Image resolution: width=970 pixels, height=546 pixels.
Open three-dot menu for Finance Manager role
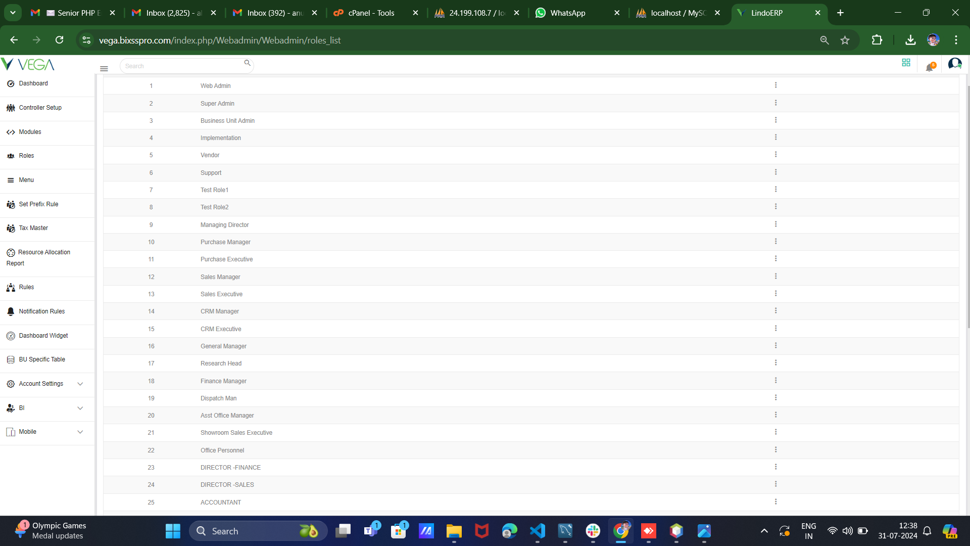[x=775, y=381]
